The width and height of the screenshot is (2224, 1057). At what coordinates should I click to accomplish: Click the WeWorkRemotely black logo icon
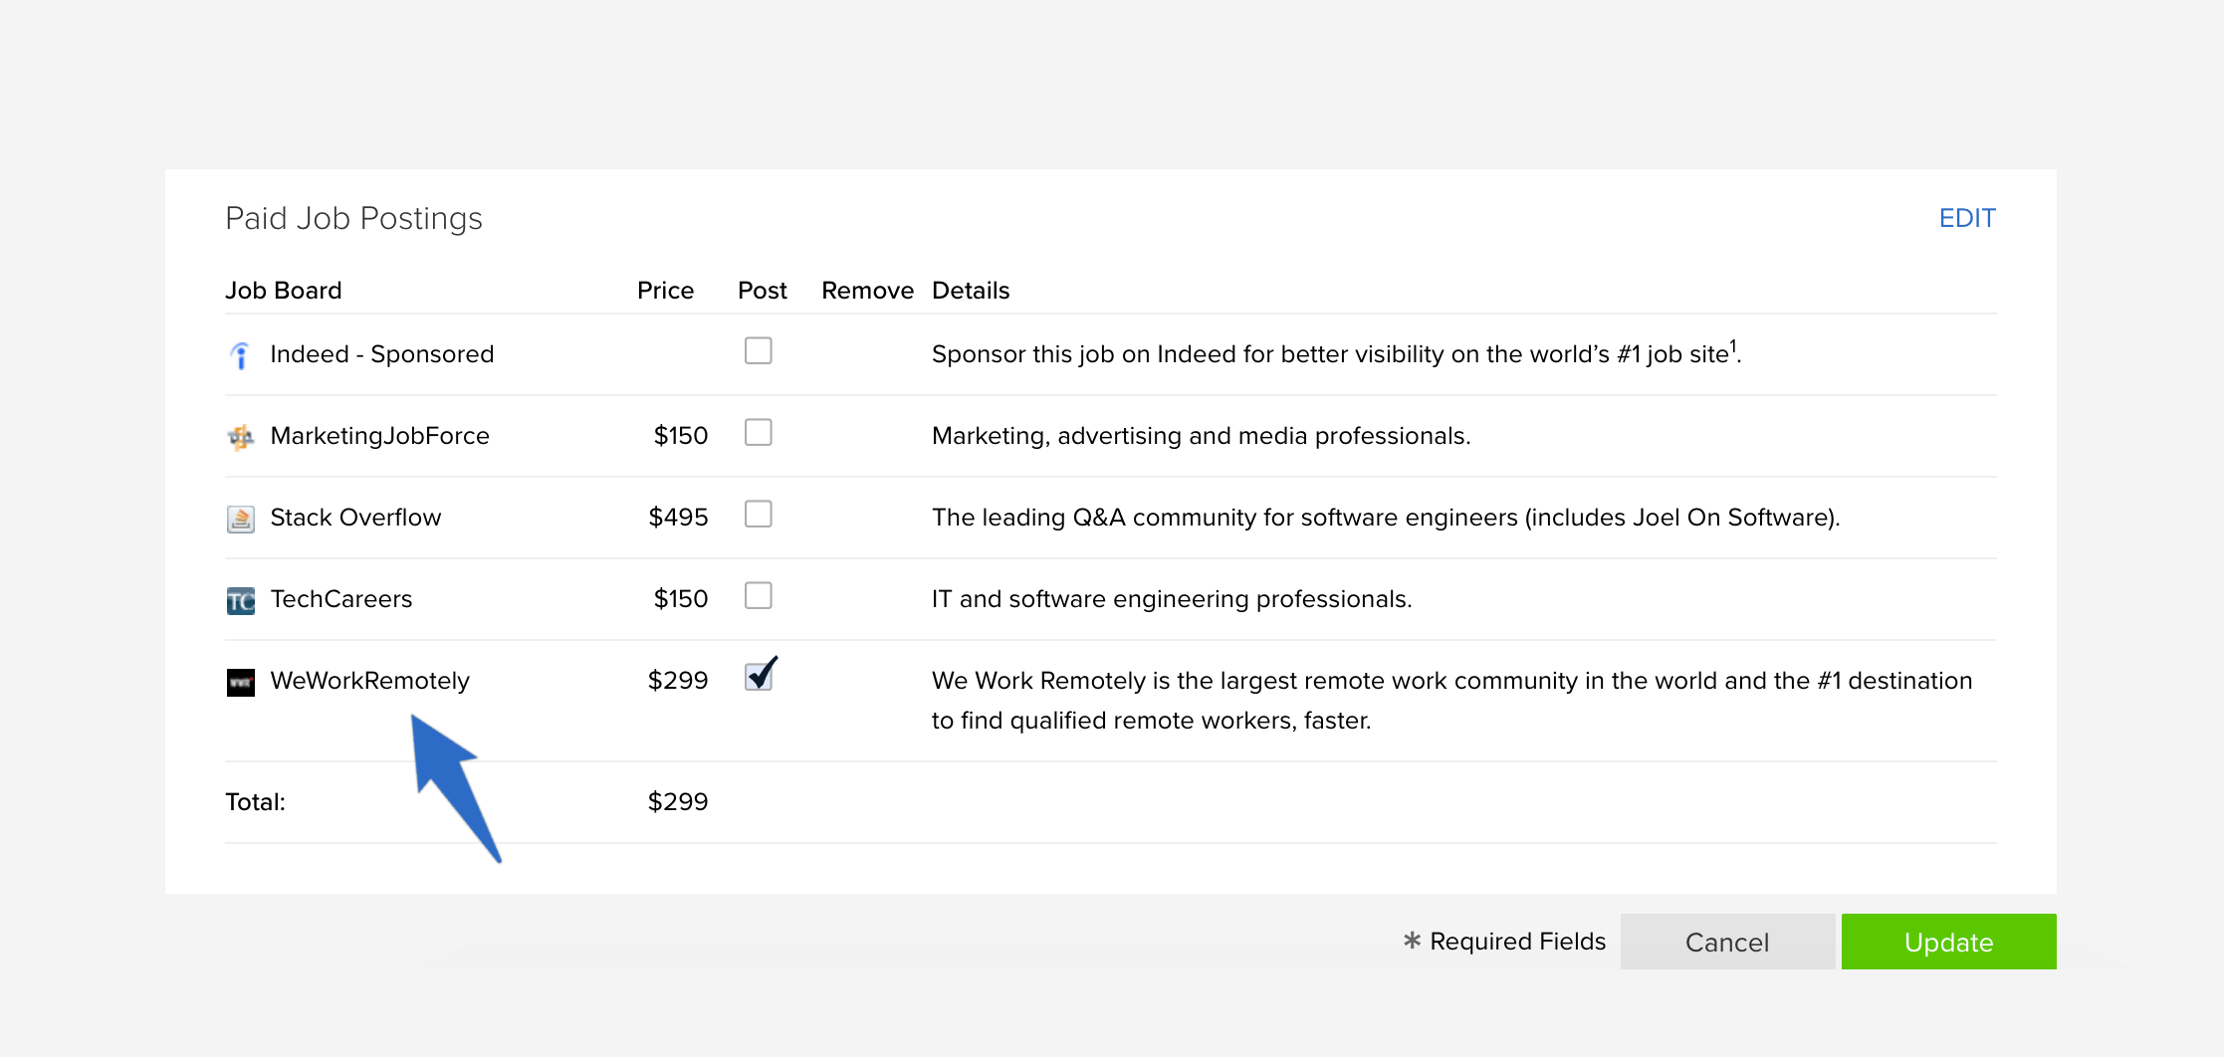(x=240, y=682)
